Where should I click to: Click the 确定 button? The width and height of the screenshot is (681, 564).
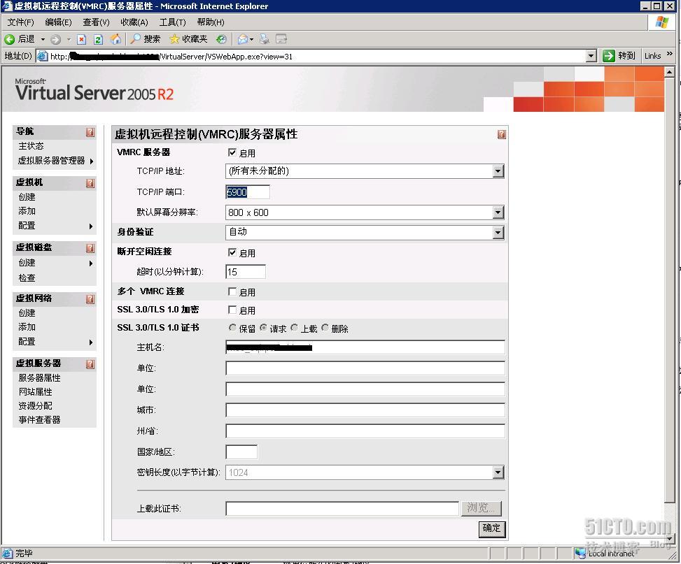(x=491, y=529)
